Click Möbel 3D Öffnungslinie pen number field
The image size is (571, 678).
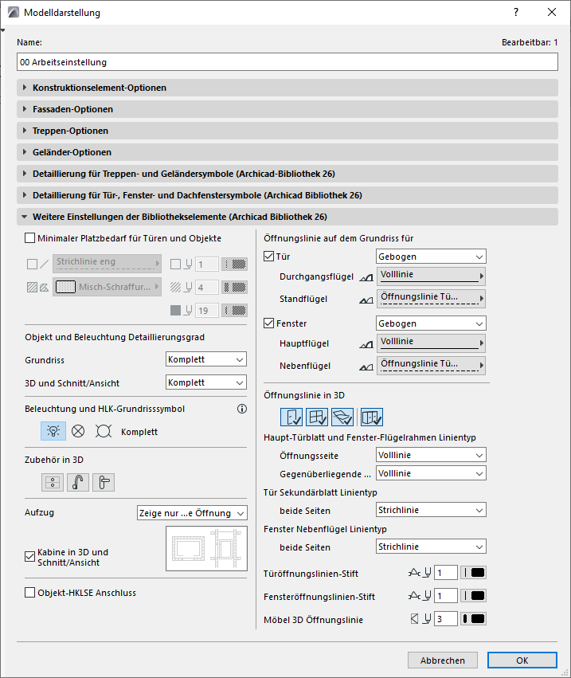446,619
